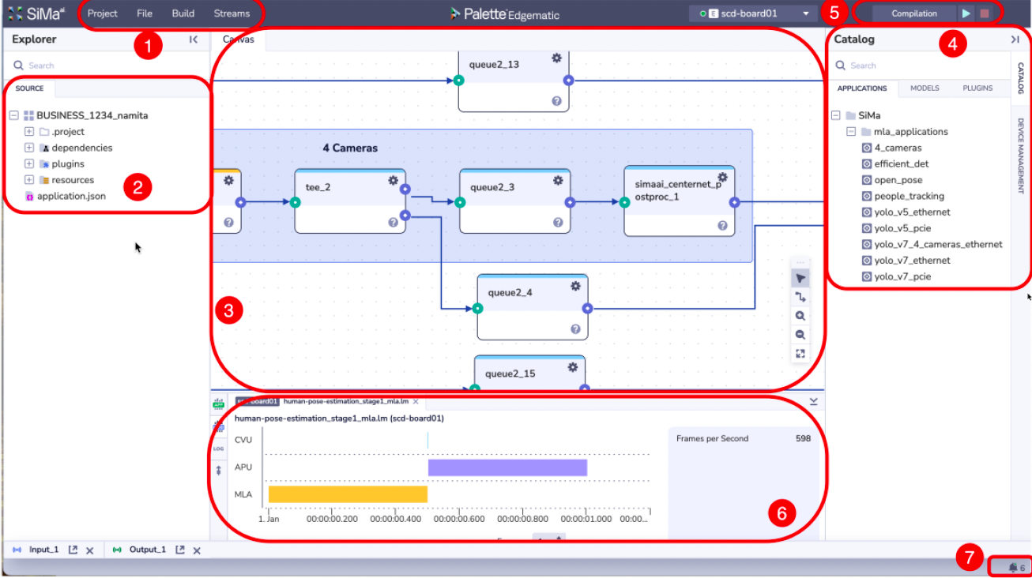This screenshot has height=578, width=1032.
Task: Click the purple APU timeline bar
Action: click(x=507, y=467)
